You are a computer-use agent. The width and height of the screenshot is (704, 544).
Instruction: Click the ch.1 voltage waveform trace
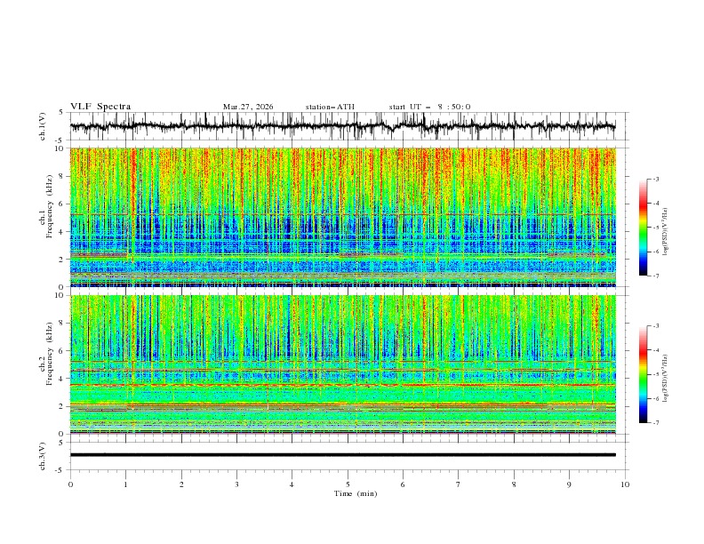[x=342, y=126]
